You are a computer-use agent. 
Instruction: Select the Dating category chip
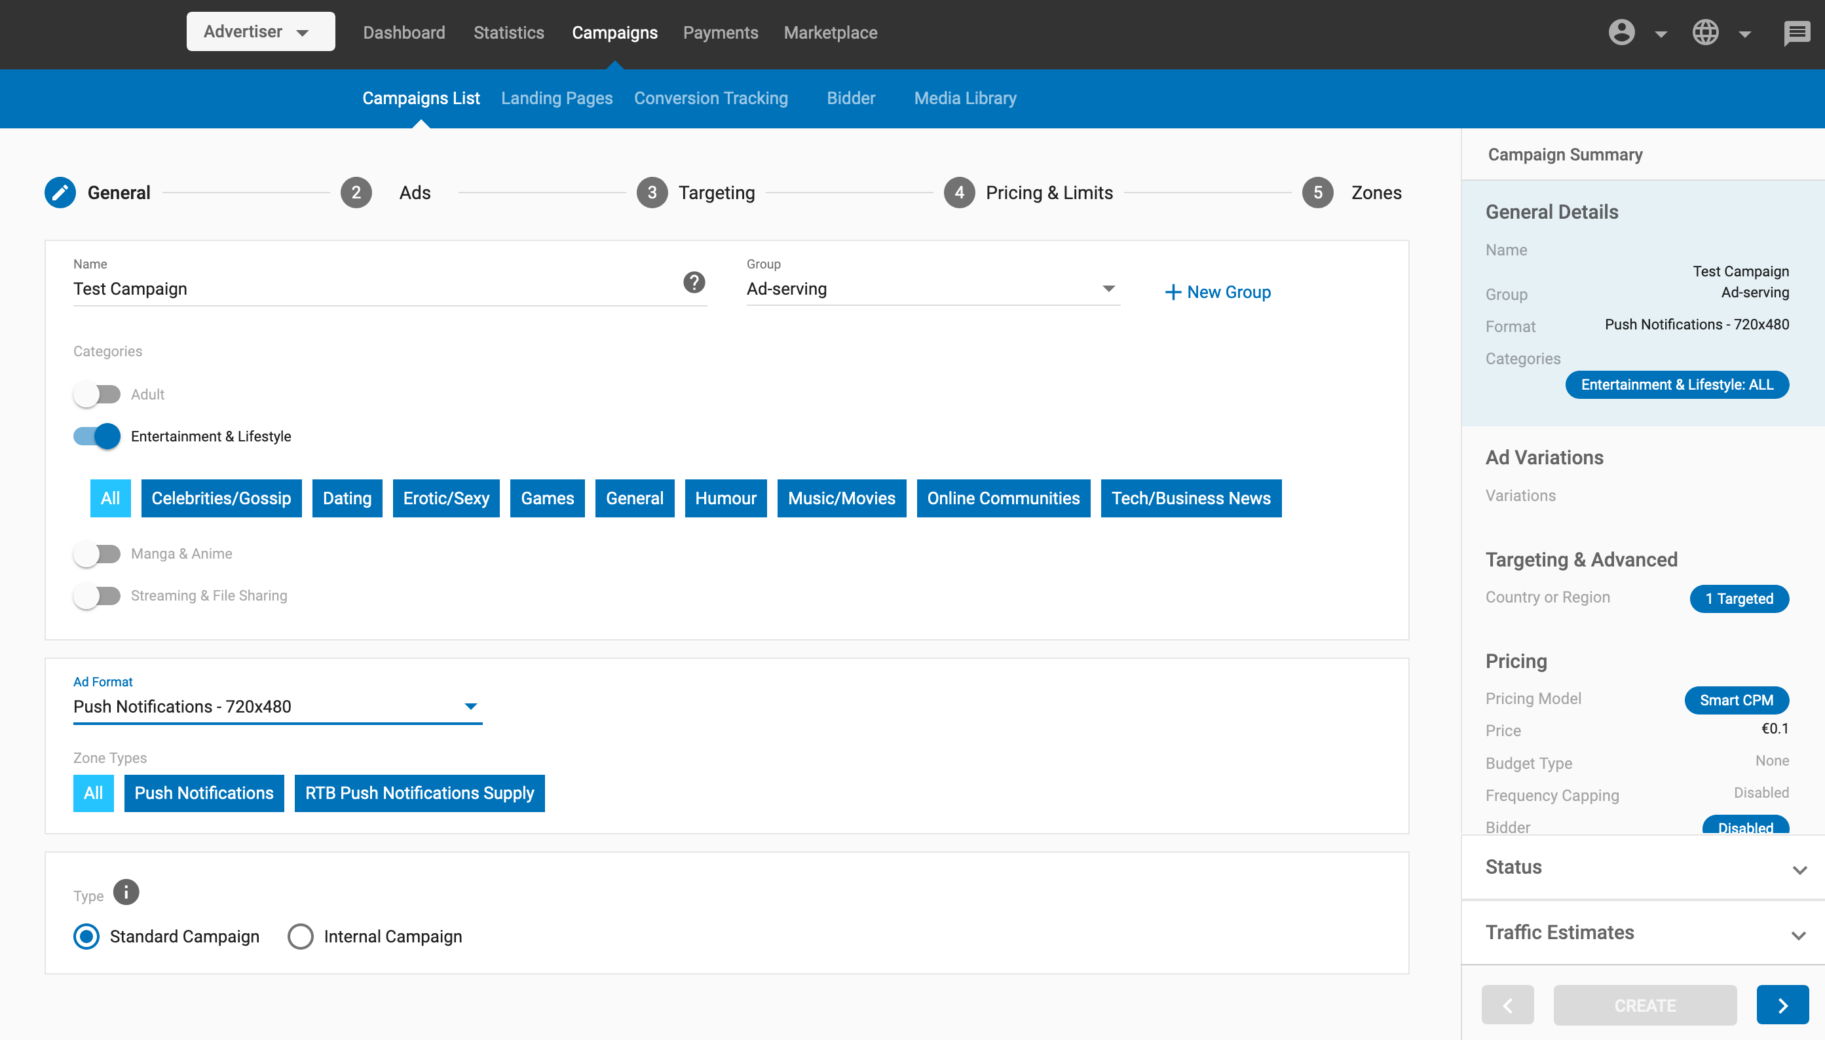(x=347, y=498)
